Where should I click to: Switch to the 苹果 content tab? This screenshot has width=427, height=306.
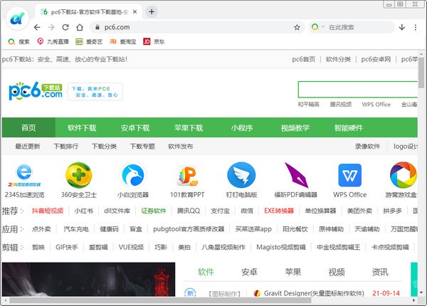pos(293,272)
